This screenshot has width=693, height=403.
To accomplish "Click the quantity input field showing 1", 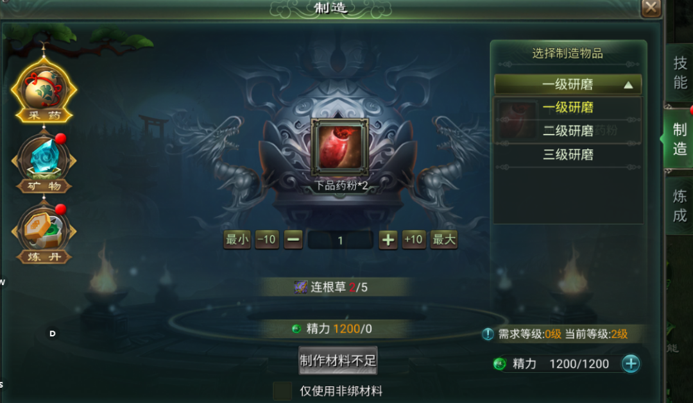I will [x=340, y=240].
